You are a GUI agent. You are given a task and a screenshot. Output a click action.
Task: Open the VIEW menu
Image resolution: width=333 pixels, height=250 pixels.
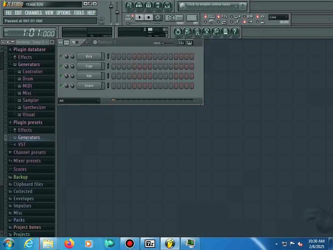click(x=49, y=13)
